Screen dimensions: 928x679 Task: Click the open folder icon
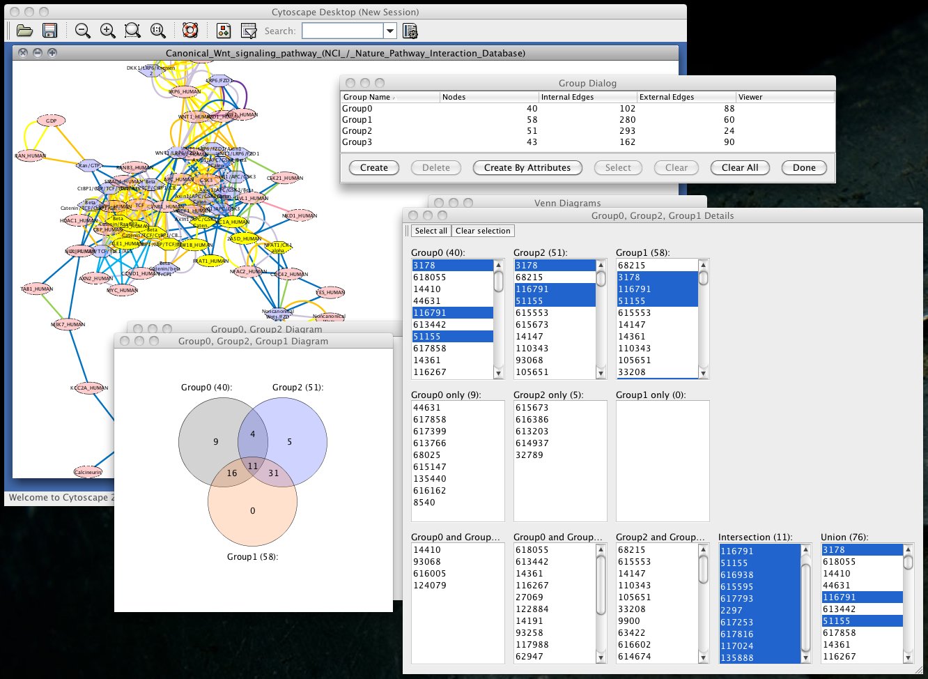point(24,31)
